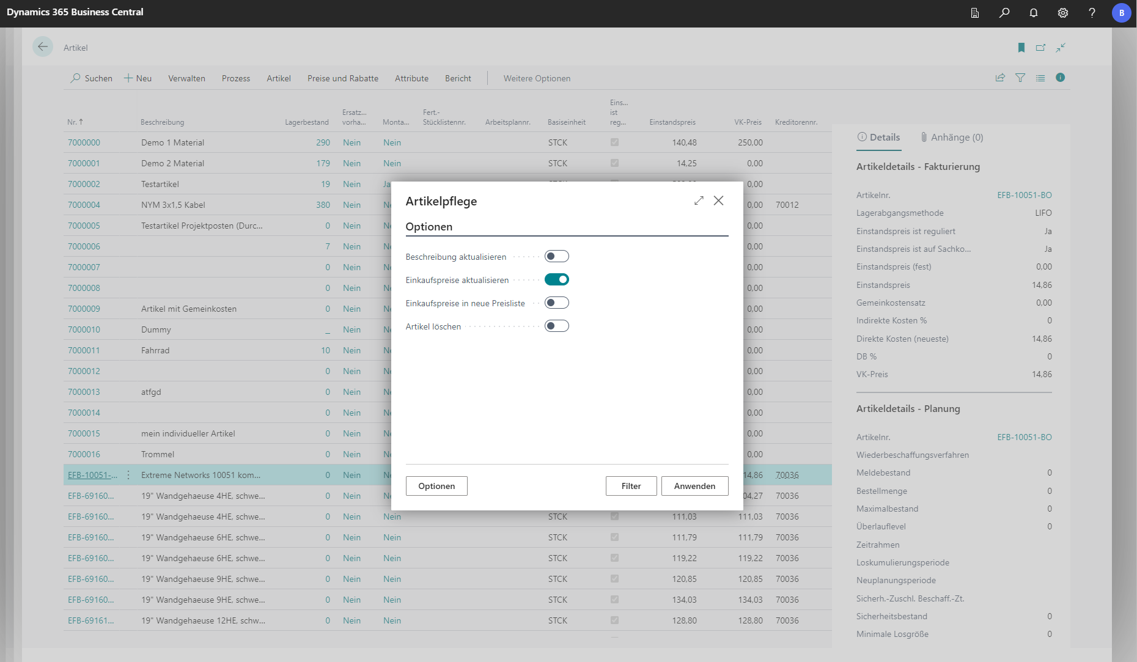Open notifications bell icon
The width and height of the screenshot is (1137, 662).
coord(1034,13)
